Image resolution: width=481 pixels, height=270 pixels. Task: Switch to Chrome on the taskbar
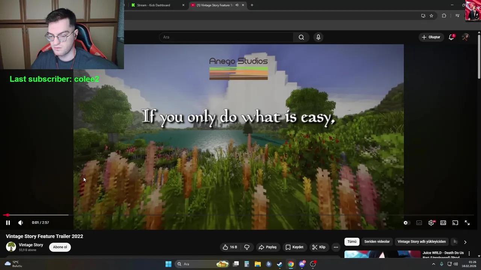[291, 264]
